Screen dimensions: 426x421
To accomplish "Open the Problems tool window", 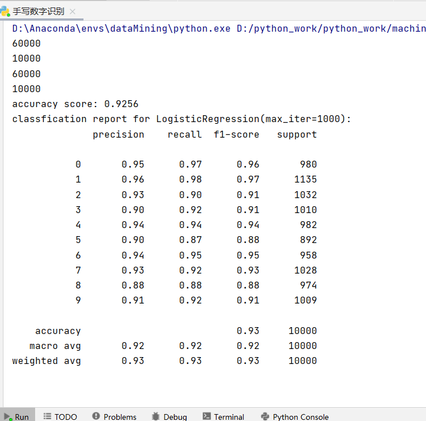I will (114, 416).
